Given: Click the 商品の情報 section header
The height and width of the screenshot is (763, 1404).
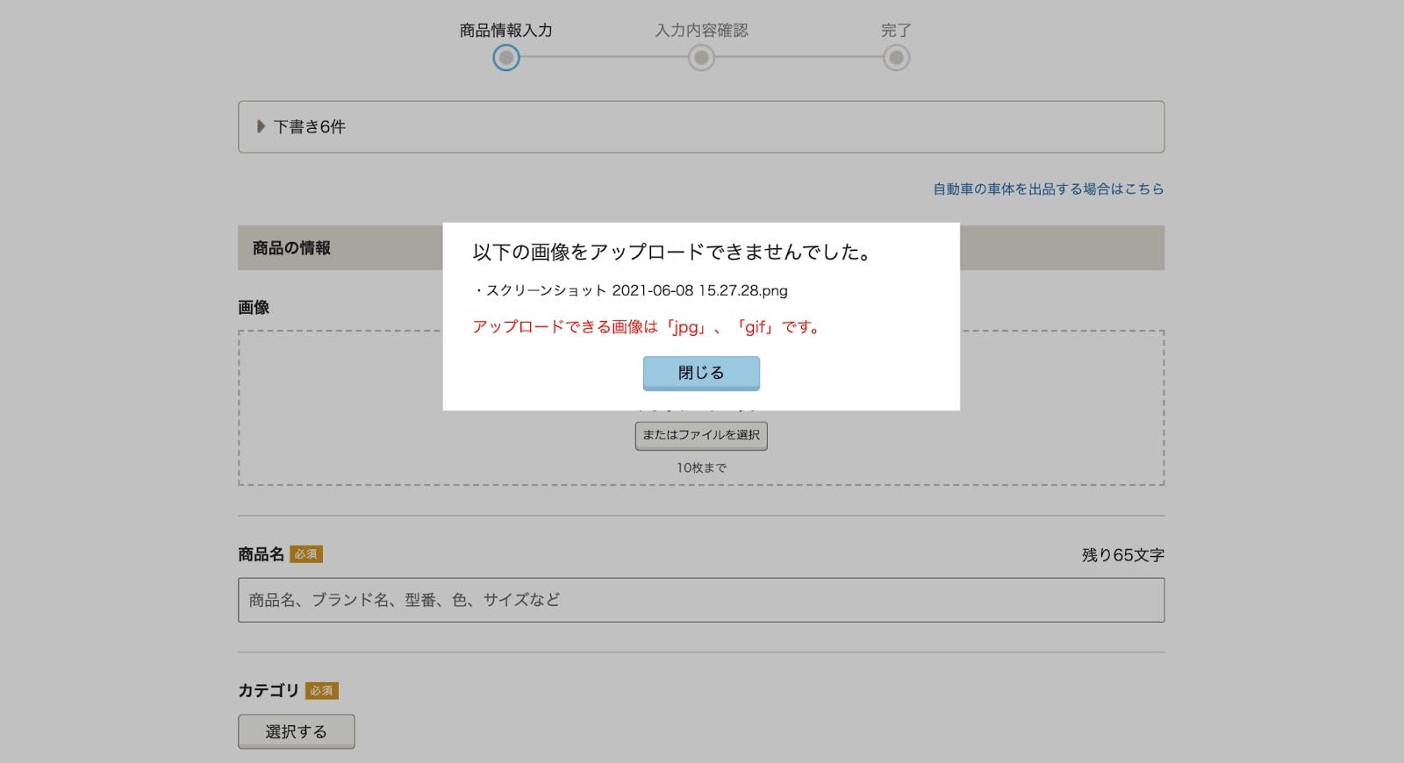Looking at the screenshot, I should 291,248.
